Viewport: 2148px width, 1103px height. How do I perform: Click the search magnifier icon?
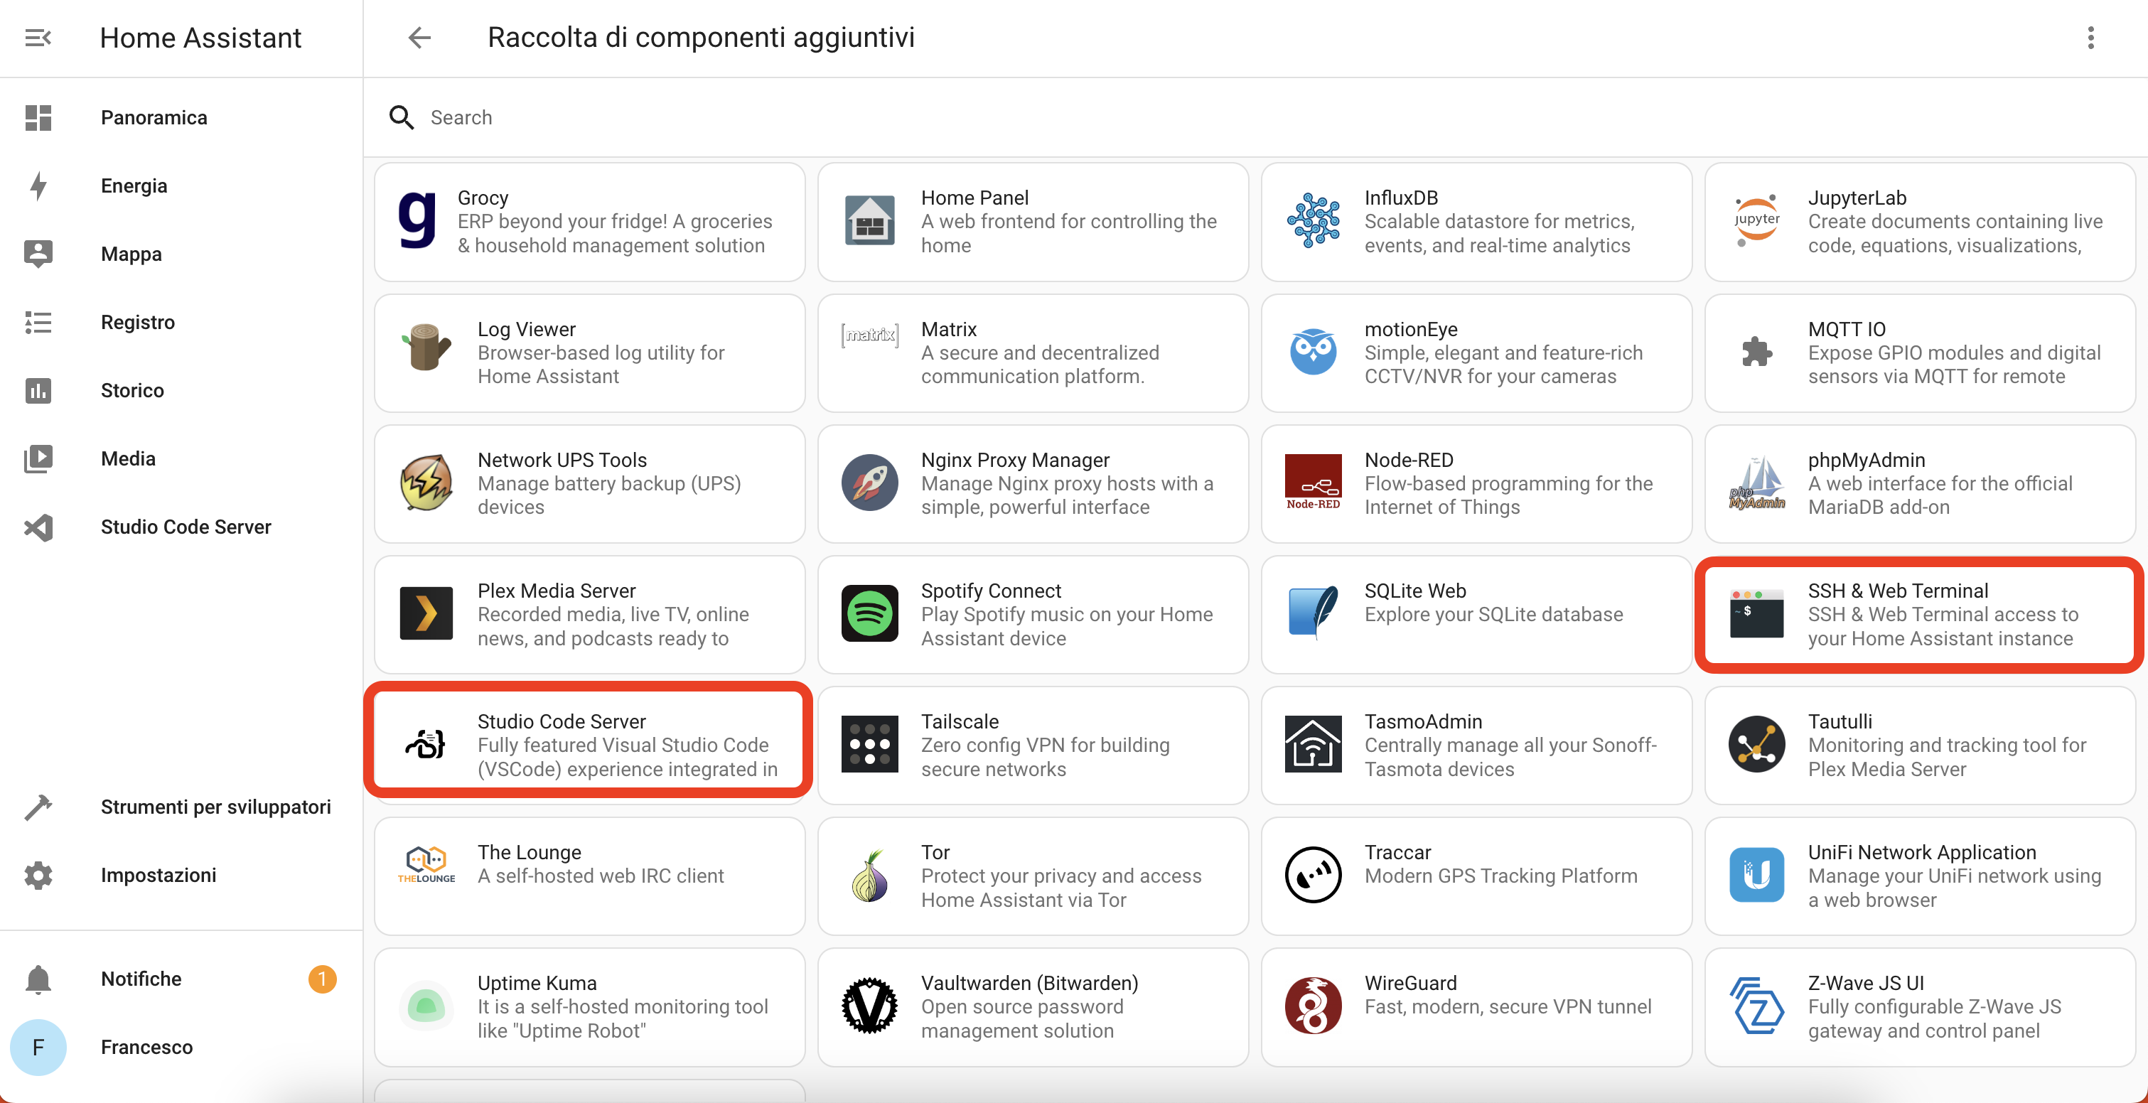[401, 117]
